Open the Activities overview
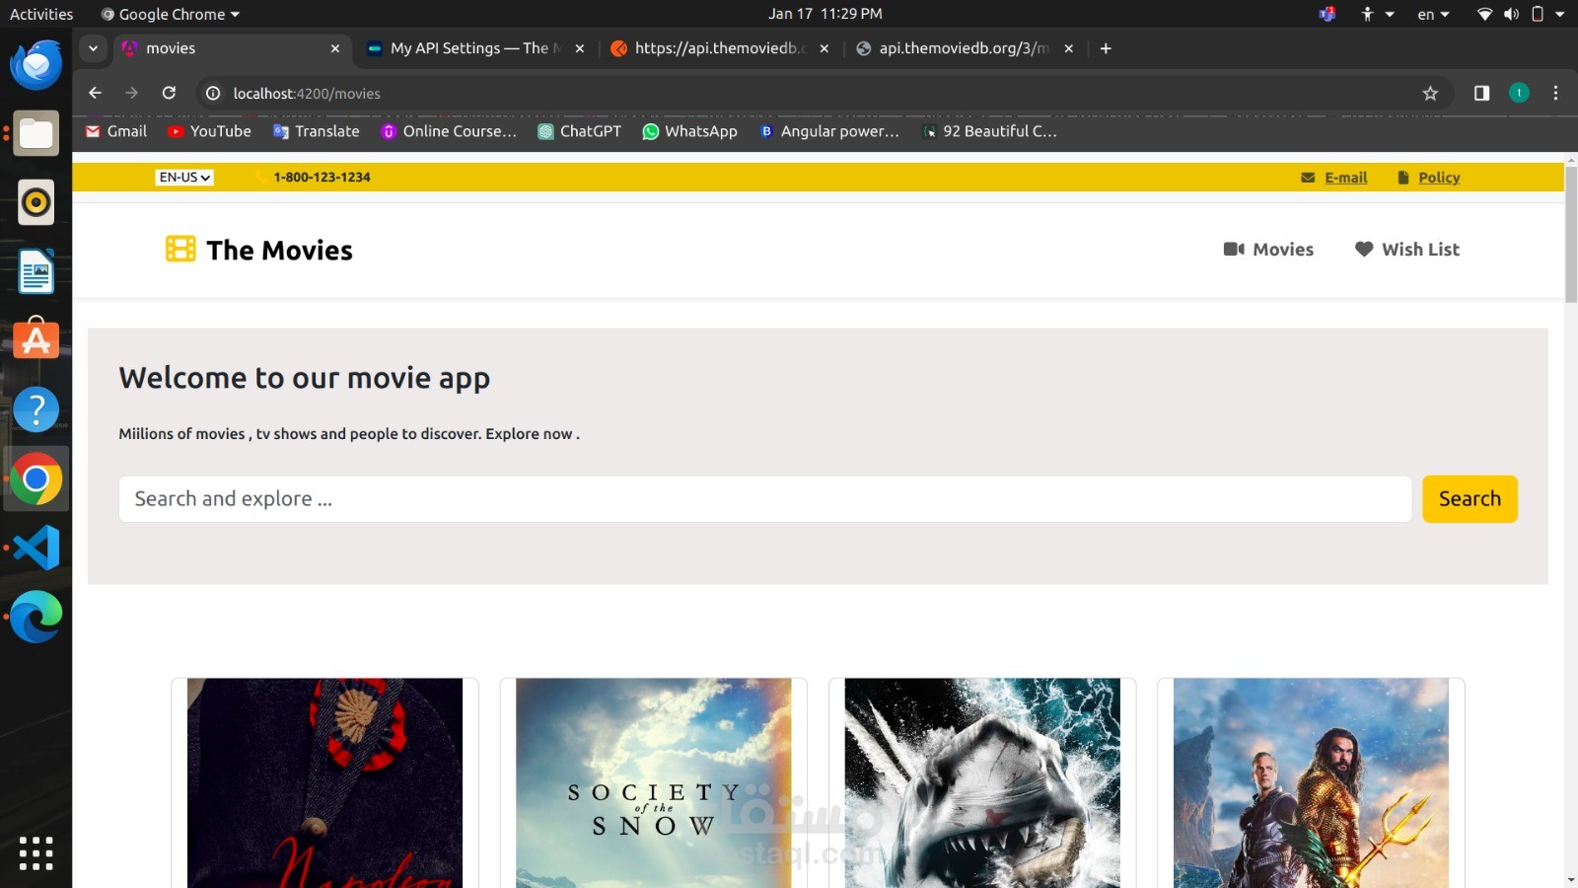1578x888 pixels. [x=41, y=14]
